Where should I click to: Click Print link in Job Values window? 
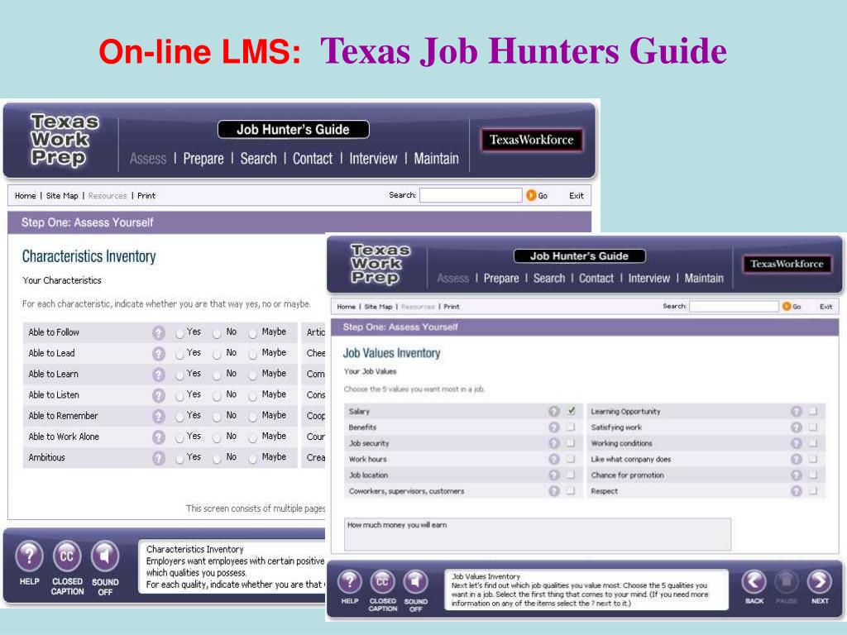[452, 307]
